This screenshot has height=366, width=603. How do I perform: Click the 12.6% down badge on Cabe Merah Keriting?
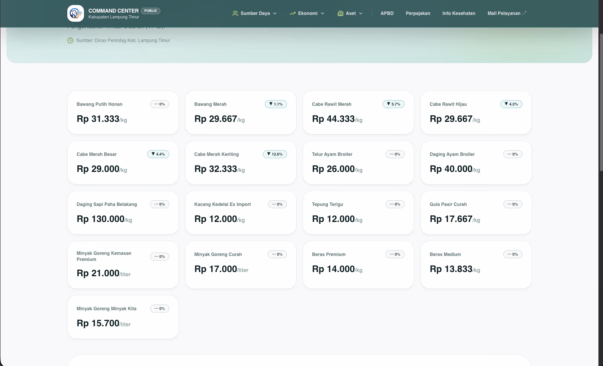tap(275, 154)
